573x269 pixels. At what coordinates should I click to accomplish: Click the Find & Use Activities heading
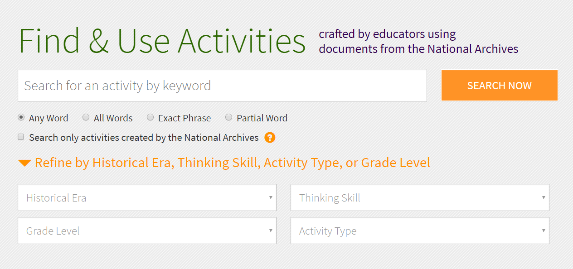click(x=162, y=41)
